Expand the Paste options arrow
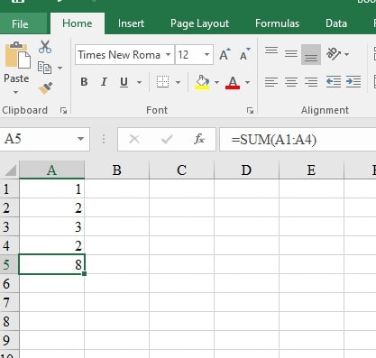Screen dimensions: 376x358 click(16, 93)
